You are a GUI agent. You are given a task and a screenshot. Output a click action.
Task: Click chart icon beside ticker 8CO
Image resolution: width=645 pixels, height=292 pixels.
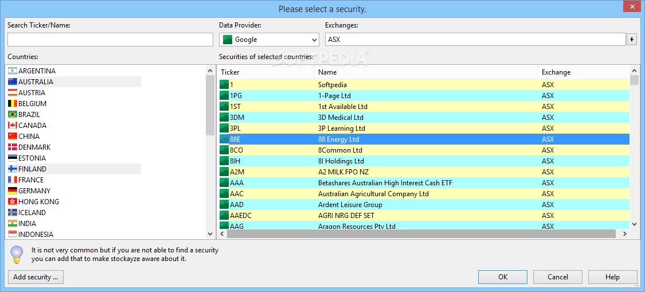tap(224, 150)
